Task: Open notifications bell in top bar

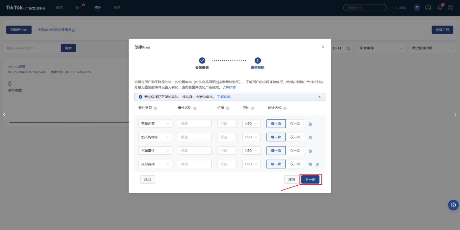Action: (x=440, y=8)
